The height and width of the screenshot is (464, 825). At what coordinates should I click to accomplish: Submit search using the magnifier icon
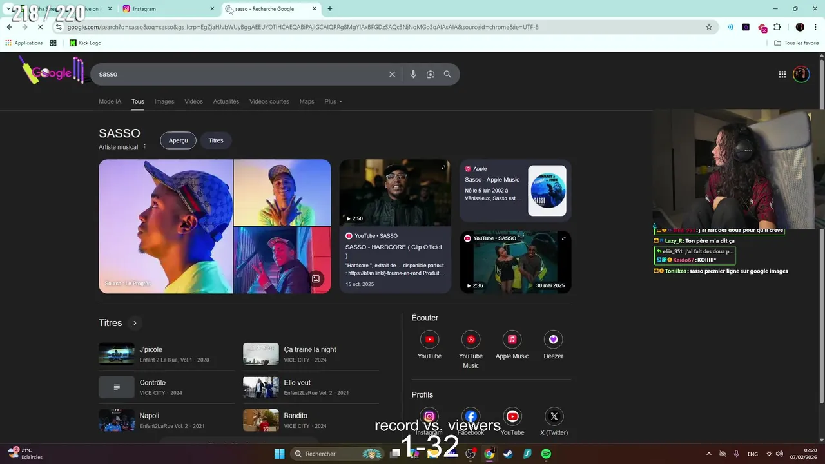coord(447,74)
